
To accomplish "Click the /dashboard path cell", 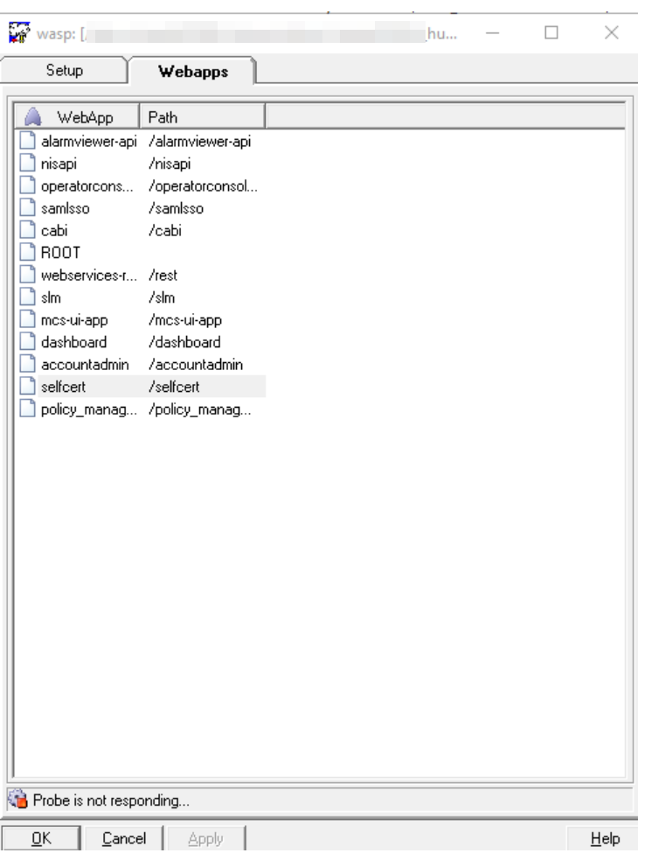I will [184, 342].
